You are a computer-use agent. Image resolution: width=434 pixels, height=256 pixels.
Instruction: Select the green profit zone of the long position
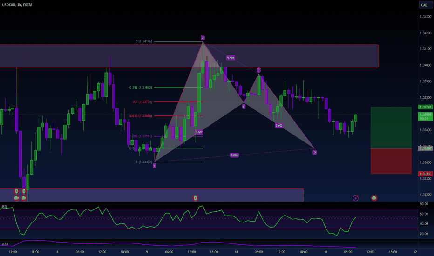(x=391, y=128)
